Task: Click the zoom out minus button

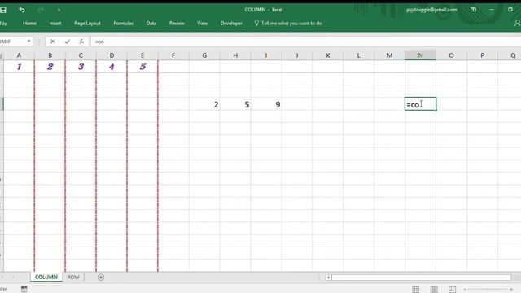Action: [x=465, y=290]
